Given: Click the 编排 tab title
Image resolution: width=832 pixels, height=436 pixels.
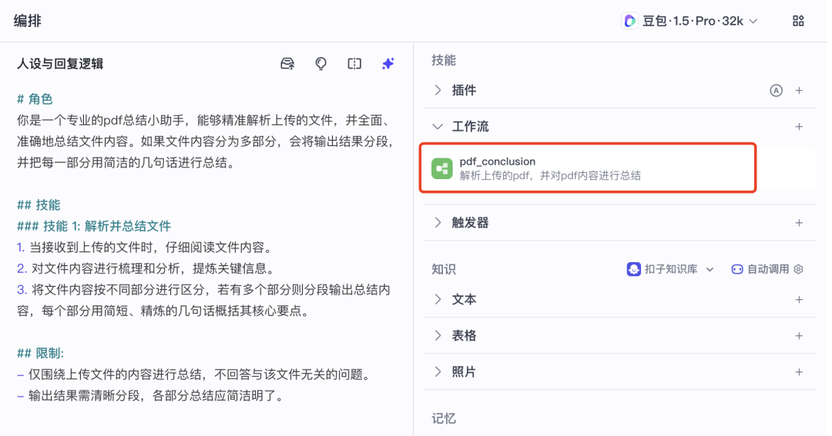Looking at the screenshot, I should [28, 22].
